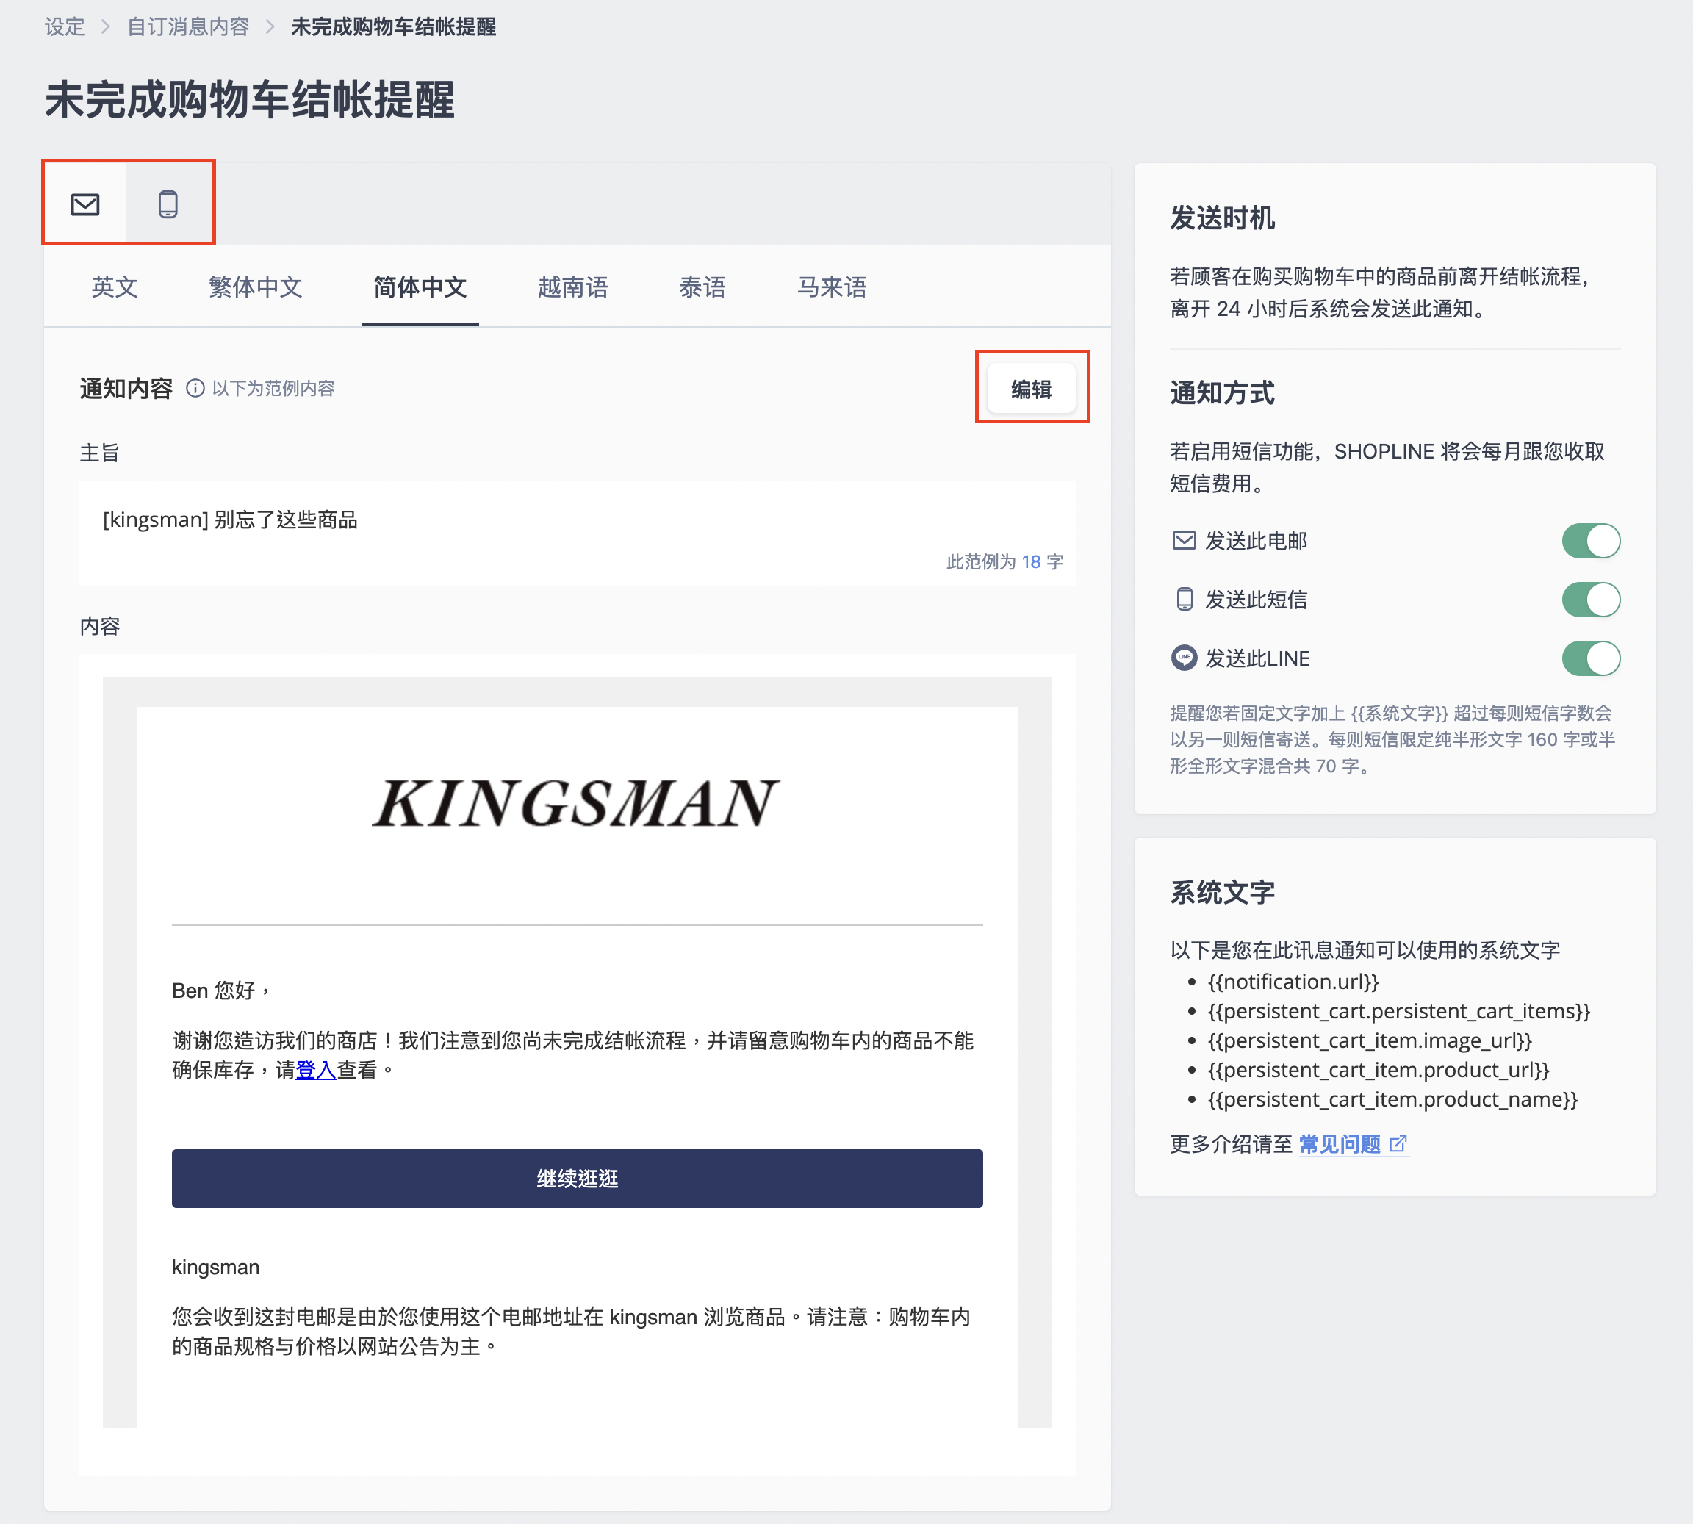1693x1524 pixels.
Task: Click the 继续逛逛 button in the email preview
Action: click(x=577, y=1178)
